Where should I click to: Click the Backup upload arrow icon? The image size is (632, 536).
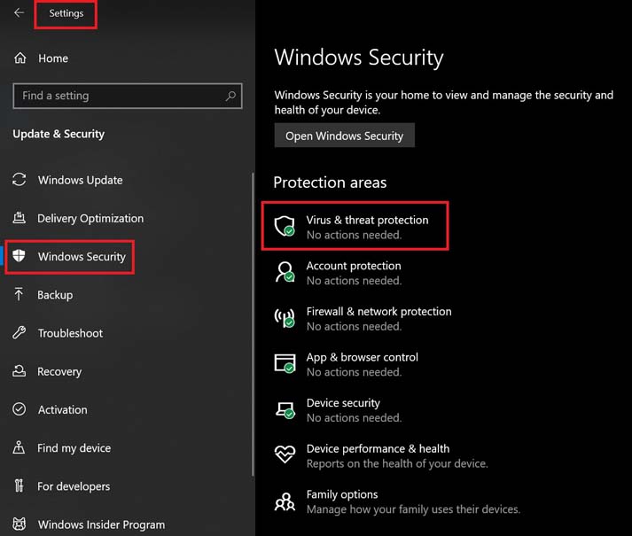(19, 294)
